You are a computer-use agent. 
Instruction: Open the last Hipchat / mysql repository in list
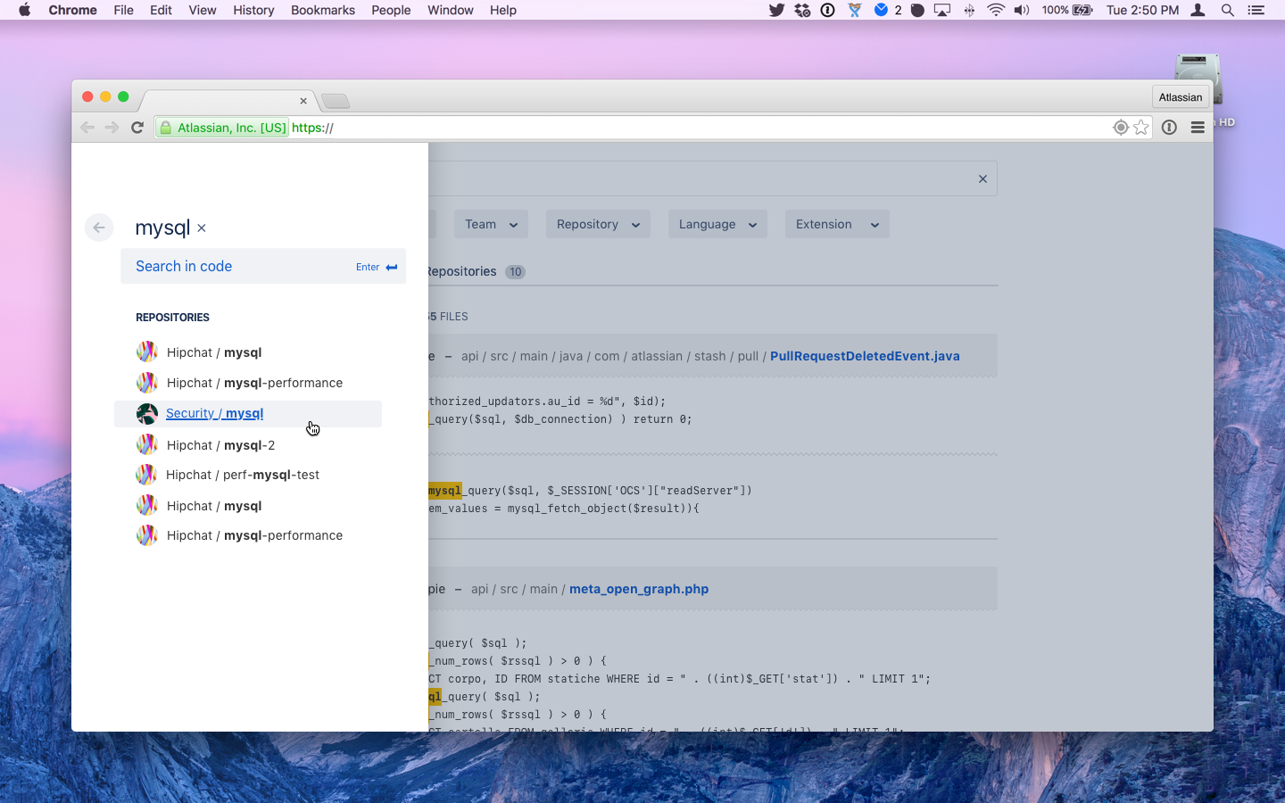tap(214, 506)
